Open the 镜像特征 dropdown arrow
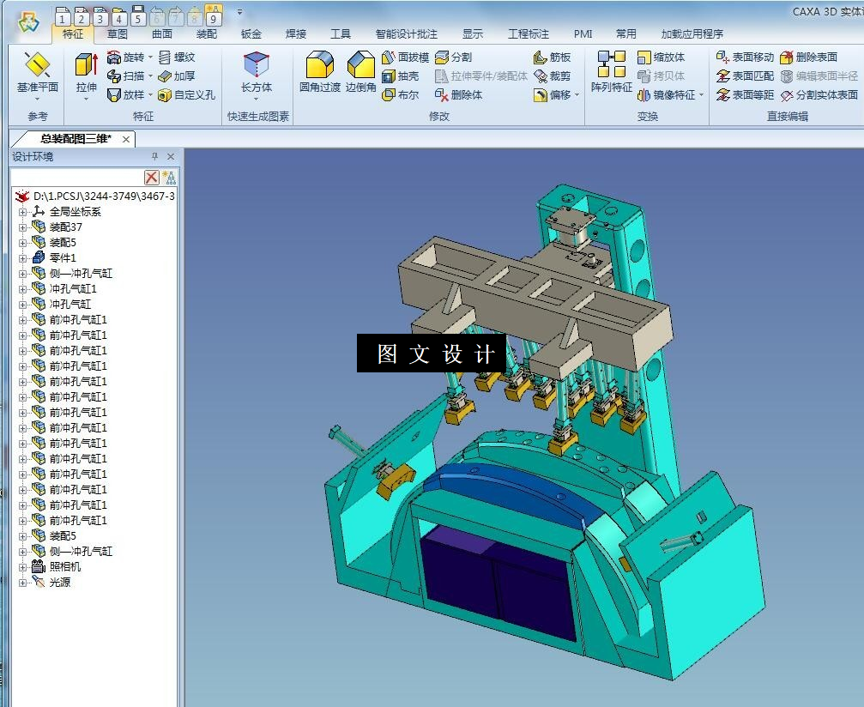The image size is (864, 707). 702,94
